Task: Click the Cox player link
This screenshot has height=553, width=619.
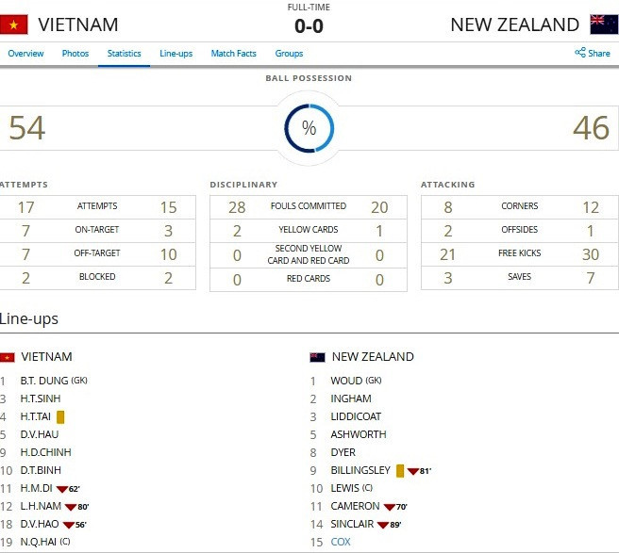Action: pos(340,542)
